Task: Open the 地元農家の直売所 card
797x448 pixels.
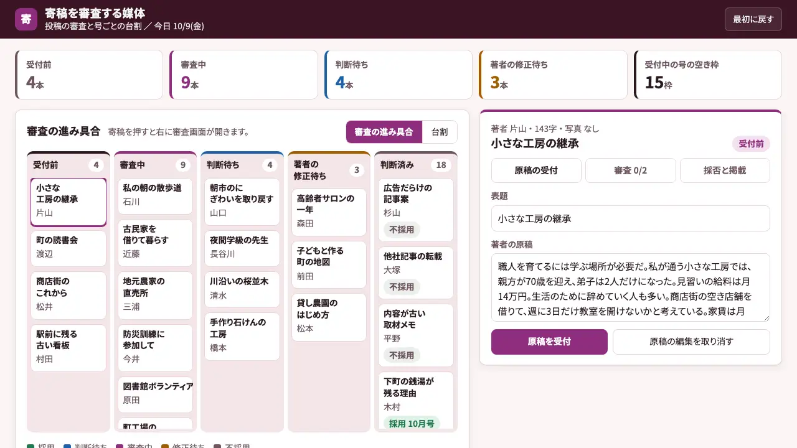Action: (155, 296)
